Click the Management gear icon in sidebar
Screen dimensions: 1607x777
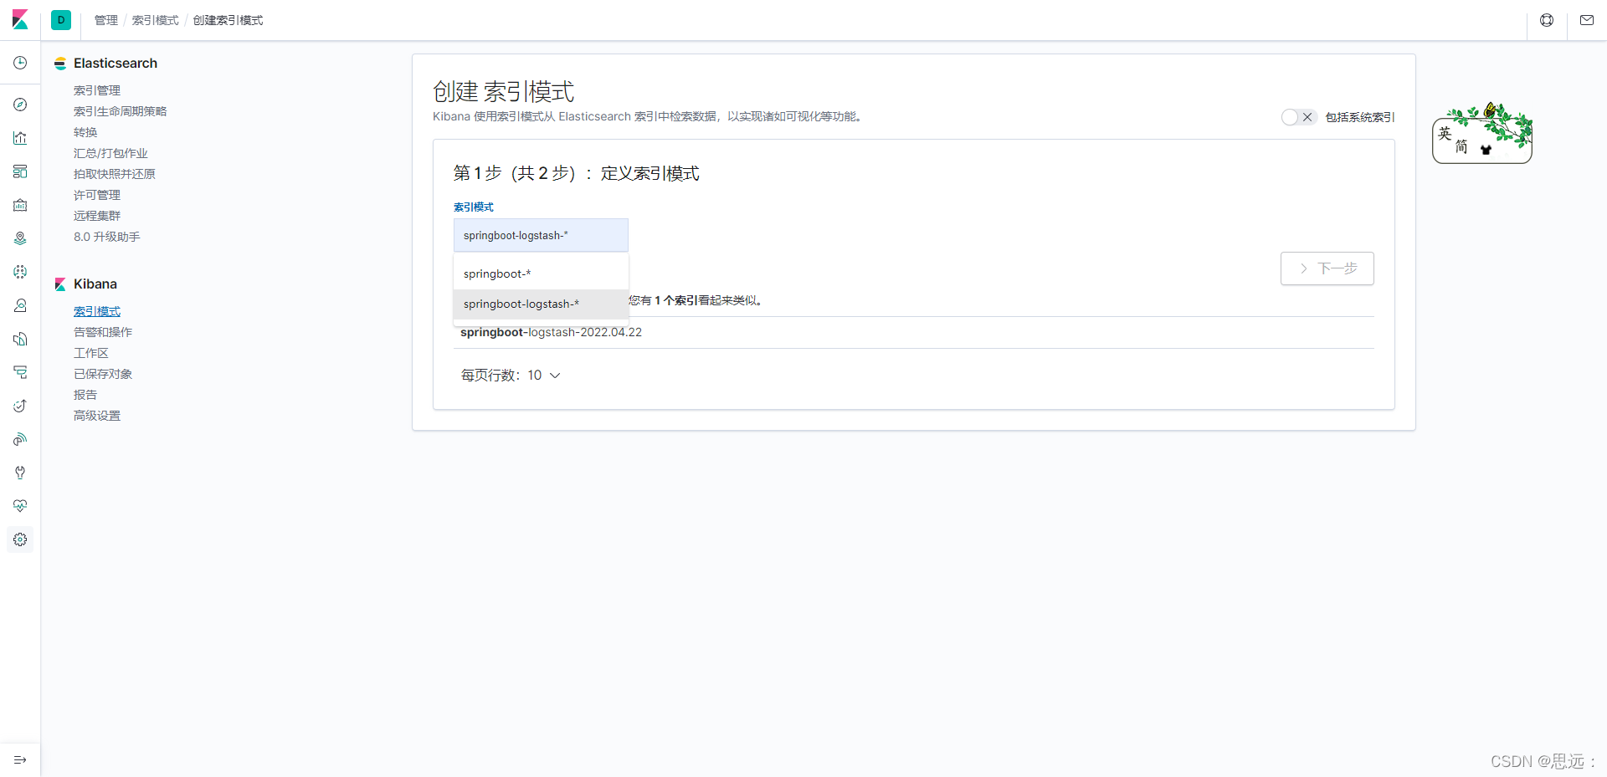click(20, 539)
